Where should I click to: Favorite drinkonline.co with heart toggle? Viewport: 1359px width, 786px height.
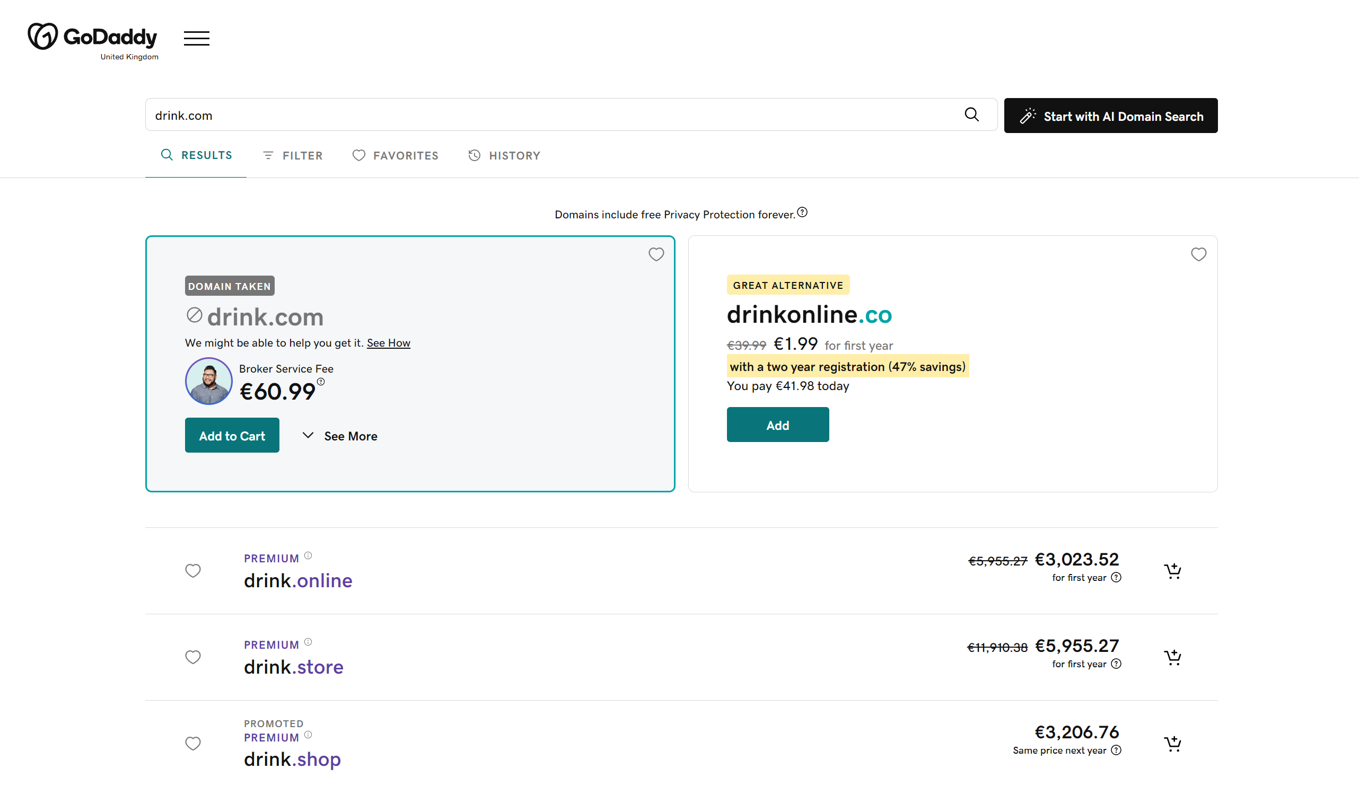1198,254
